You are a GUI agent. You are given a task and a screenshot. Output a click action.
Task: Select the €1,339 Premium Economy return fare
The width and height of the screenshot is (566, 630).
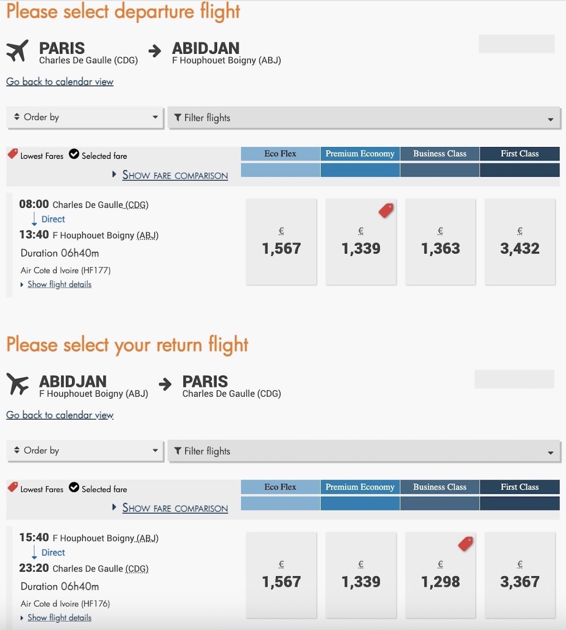pyautogui.click(x=361, y=575)
